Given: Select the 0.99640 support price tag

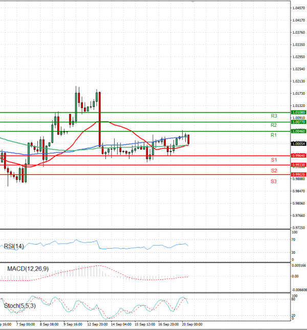Looking at the screenshot, I should [x=298, y=156].
